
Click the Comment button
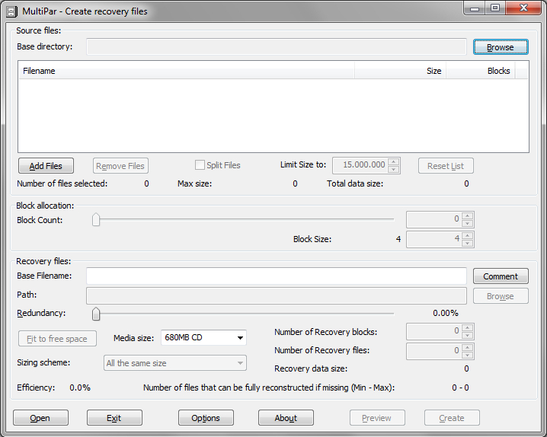(501, 276)
